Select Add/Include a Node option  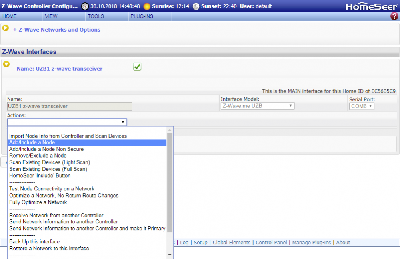click(32, 142)
